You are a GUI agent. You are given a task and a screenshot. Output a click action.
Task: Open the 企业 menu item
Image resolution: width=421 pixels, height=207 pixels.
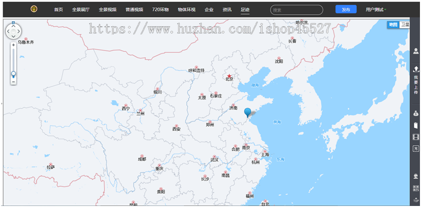(209, 9)
